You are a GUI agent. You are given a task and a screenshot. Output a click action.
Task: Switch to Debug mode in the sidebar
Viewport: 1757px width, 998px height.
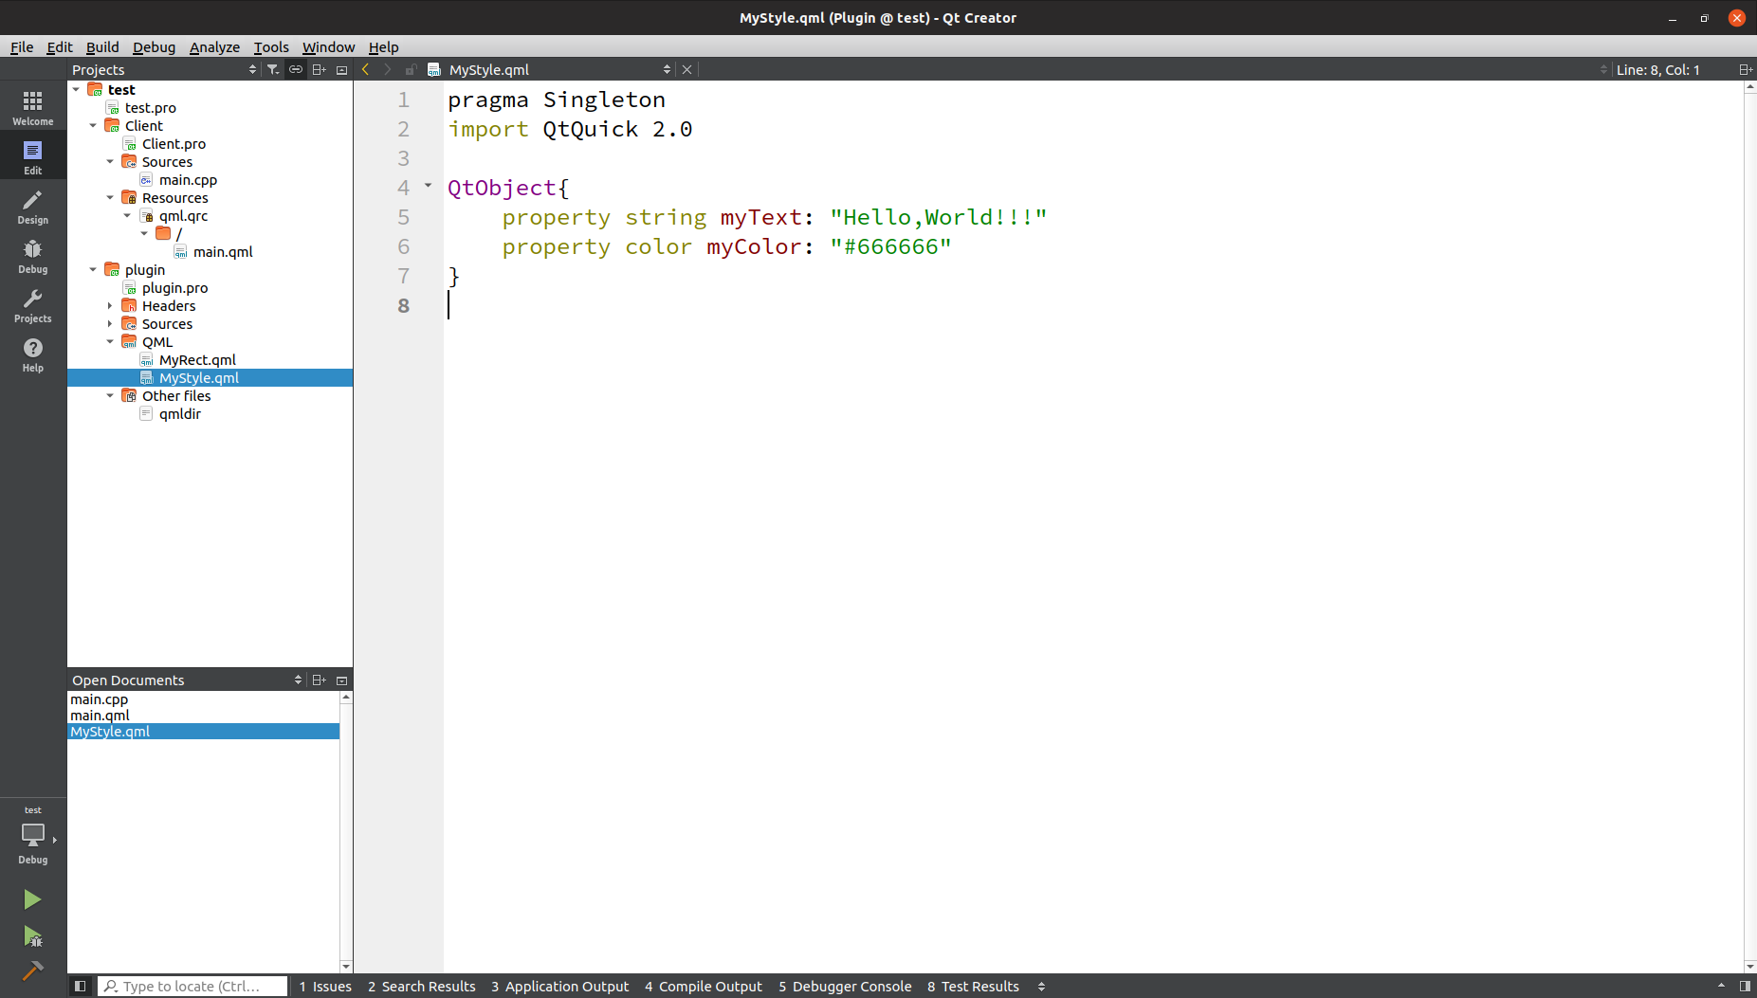click(x=32, y=256)
